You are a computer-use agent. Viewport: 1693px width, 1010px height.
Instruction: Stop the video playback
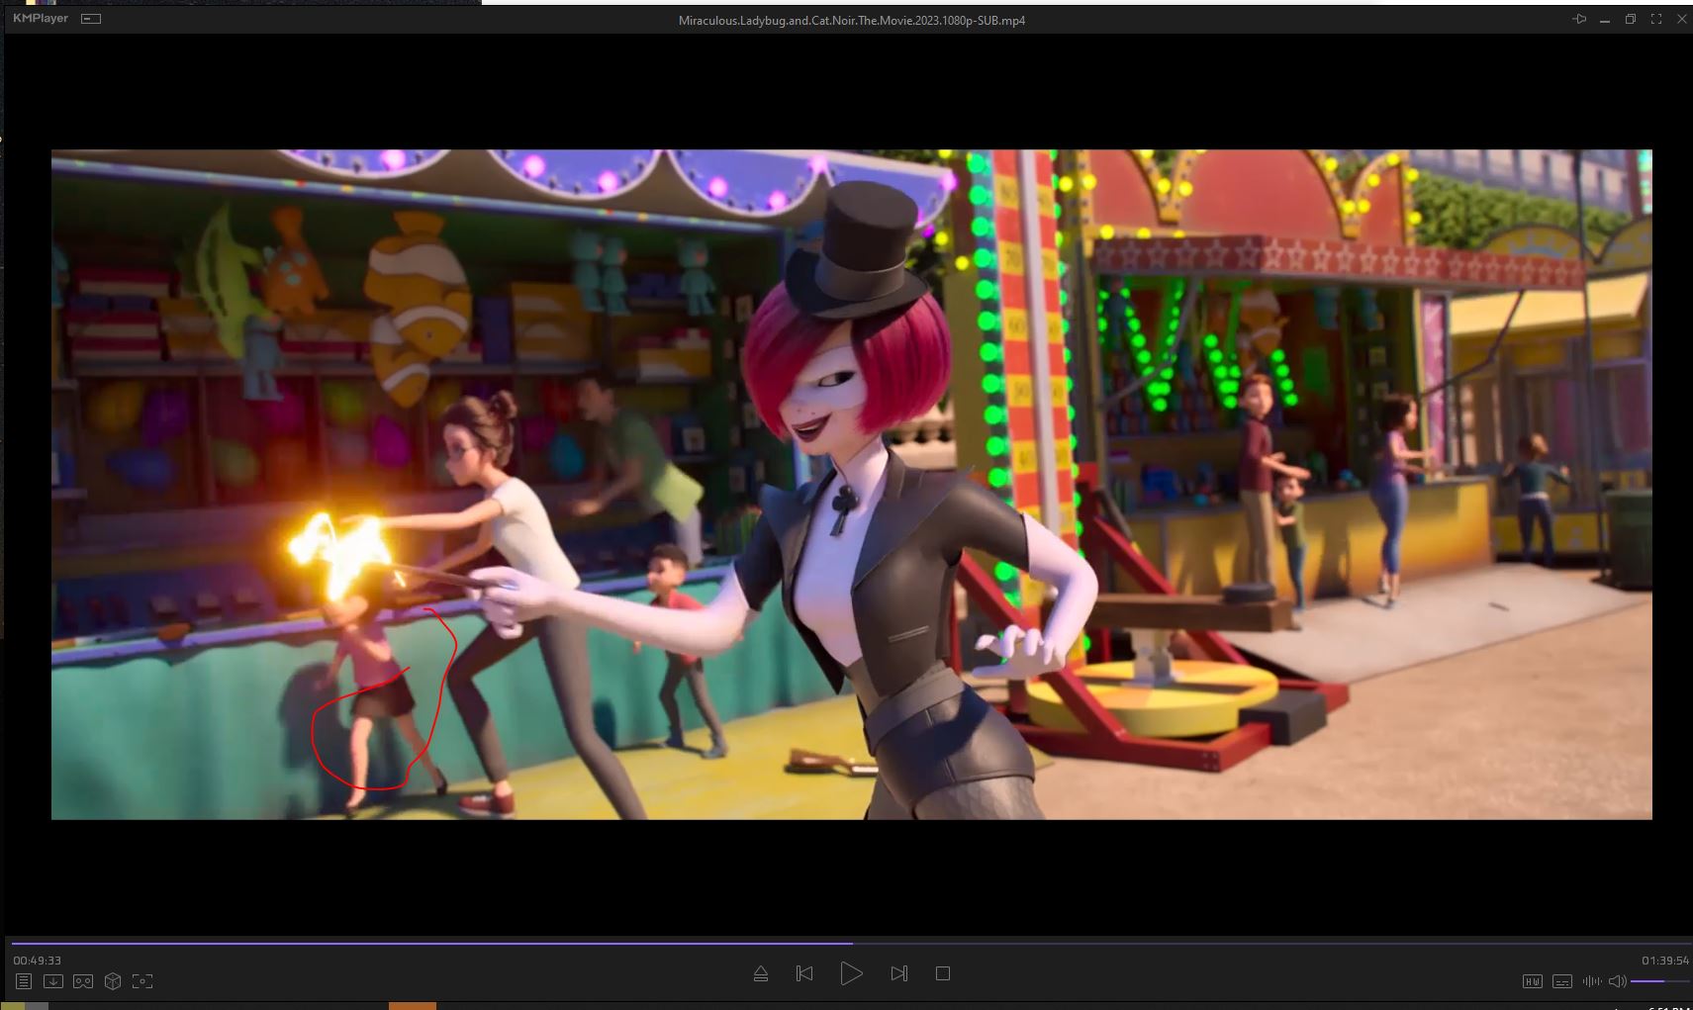pyautogui.click(x=943, y=974)
